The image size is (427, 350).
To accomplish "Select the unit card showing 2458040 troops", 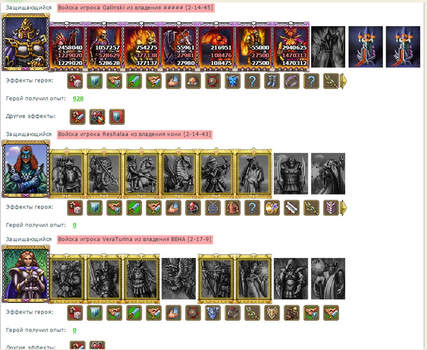I will [x=67, y=46].
